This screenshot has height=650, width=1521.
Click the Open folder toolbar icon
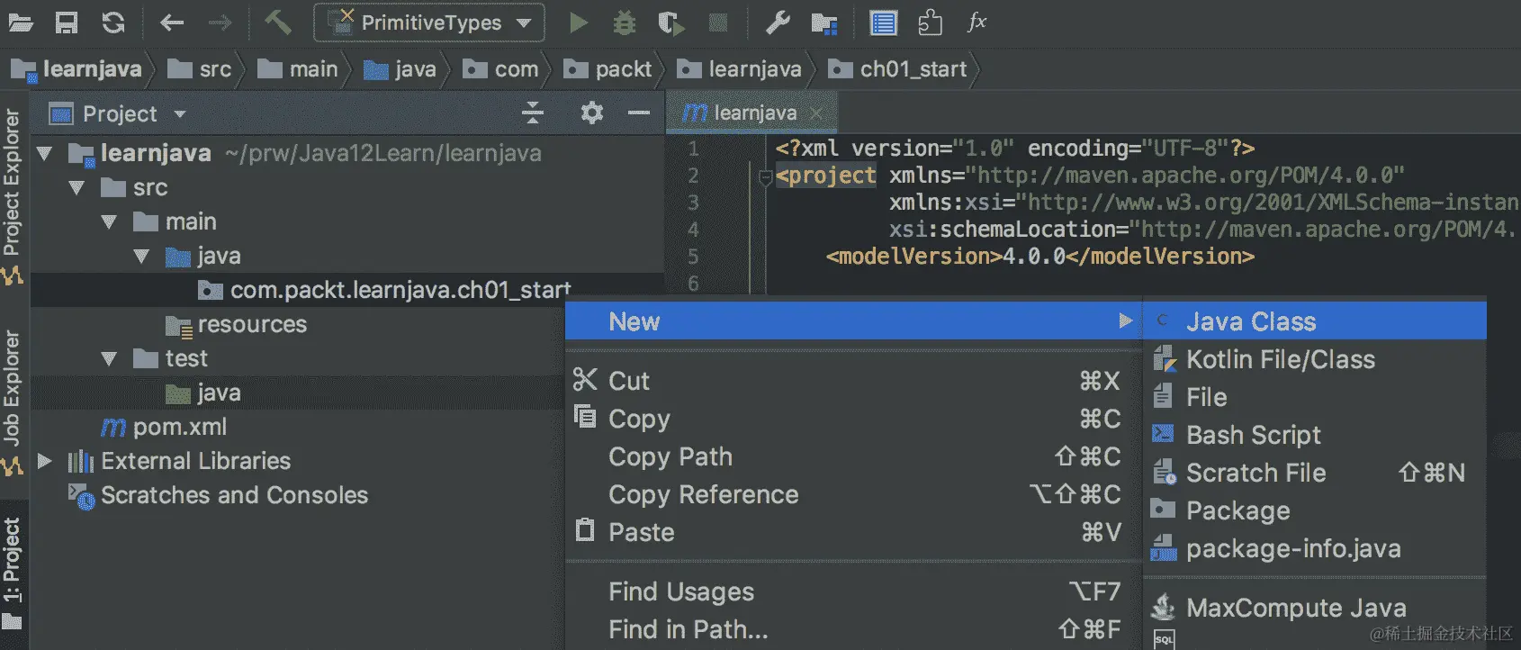point(21,23)
